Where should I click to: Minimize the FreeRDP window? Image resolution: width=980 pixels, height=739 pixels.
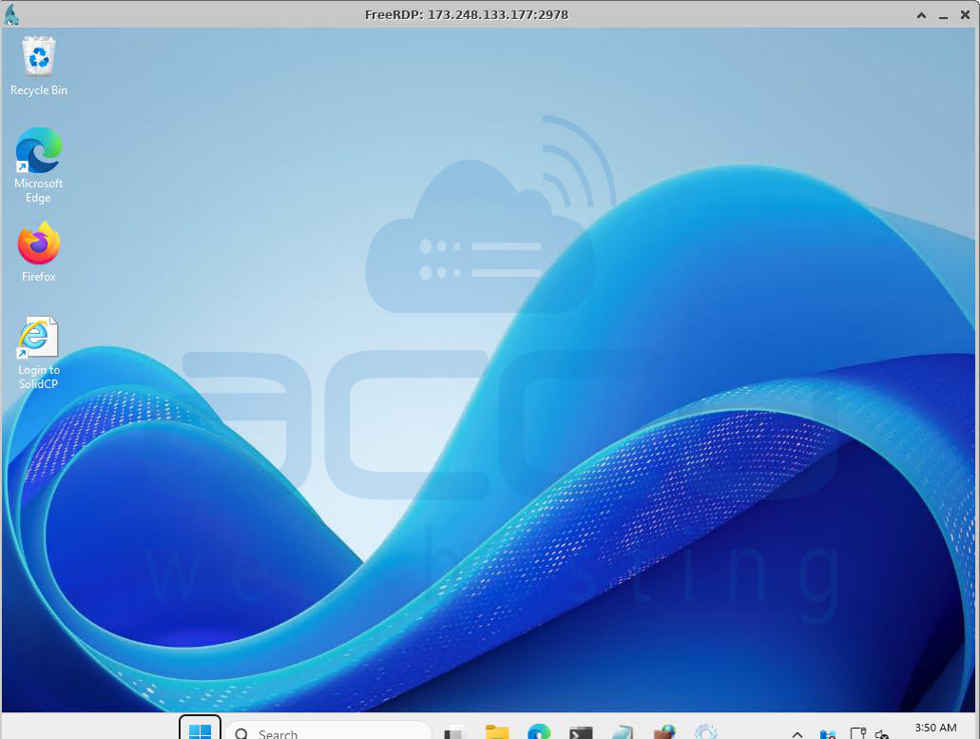944,15
